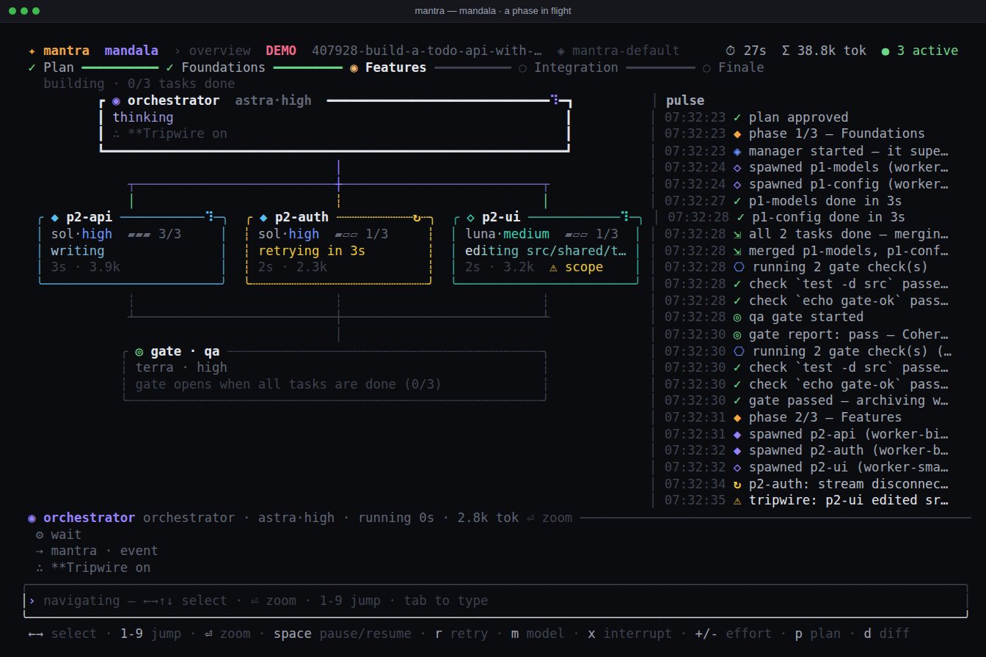The height and width of the screenshot is (657, 986).
Task: Click the diamond icon beside mantra-default
Action: [561, 51]
